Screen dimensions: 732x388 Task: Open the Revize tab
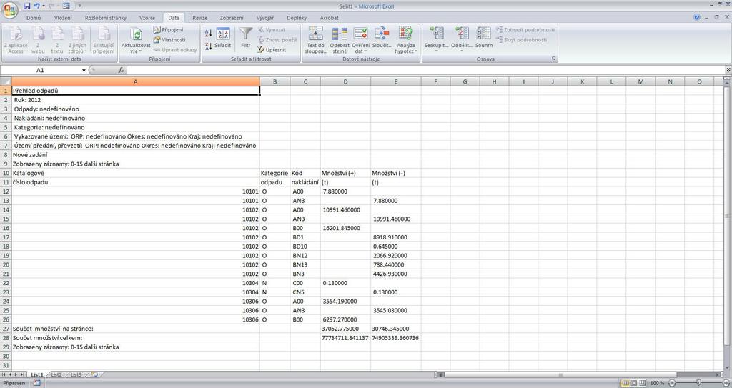(199, 18)
